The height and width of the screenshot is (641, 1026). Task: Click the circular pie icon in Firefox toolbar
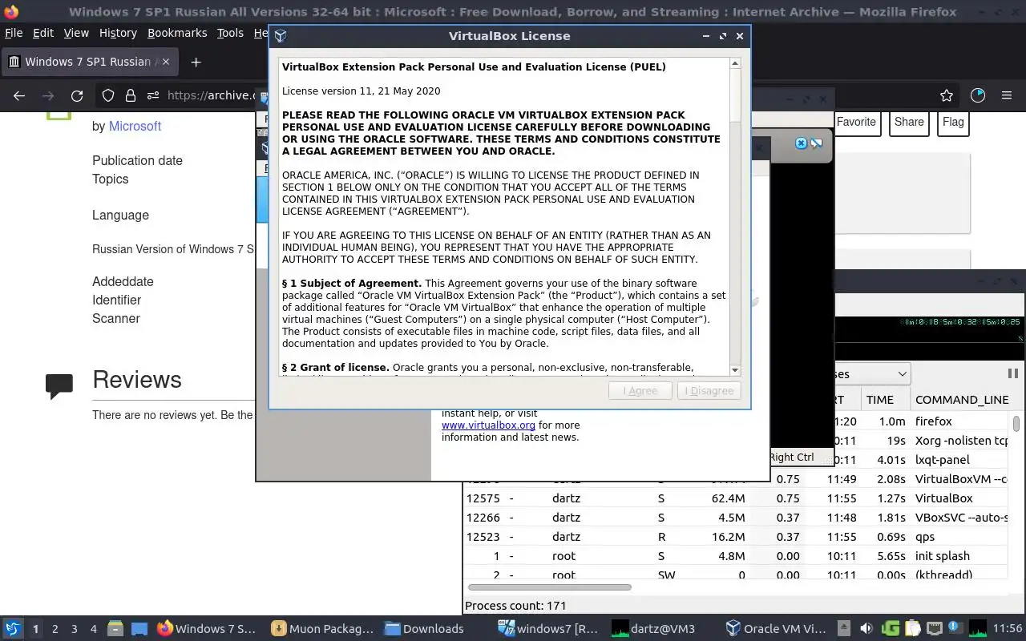pyautogui.click(x=978, y=95)
